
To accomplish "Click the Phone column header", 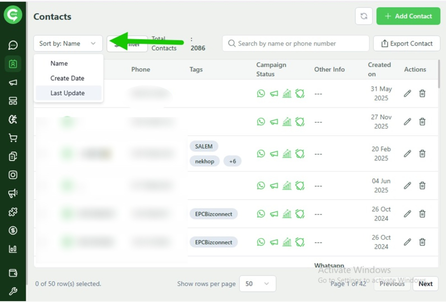I will coord(141,69).
